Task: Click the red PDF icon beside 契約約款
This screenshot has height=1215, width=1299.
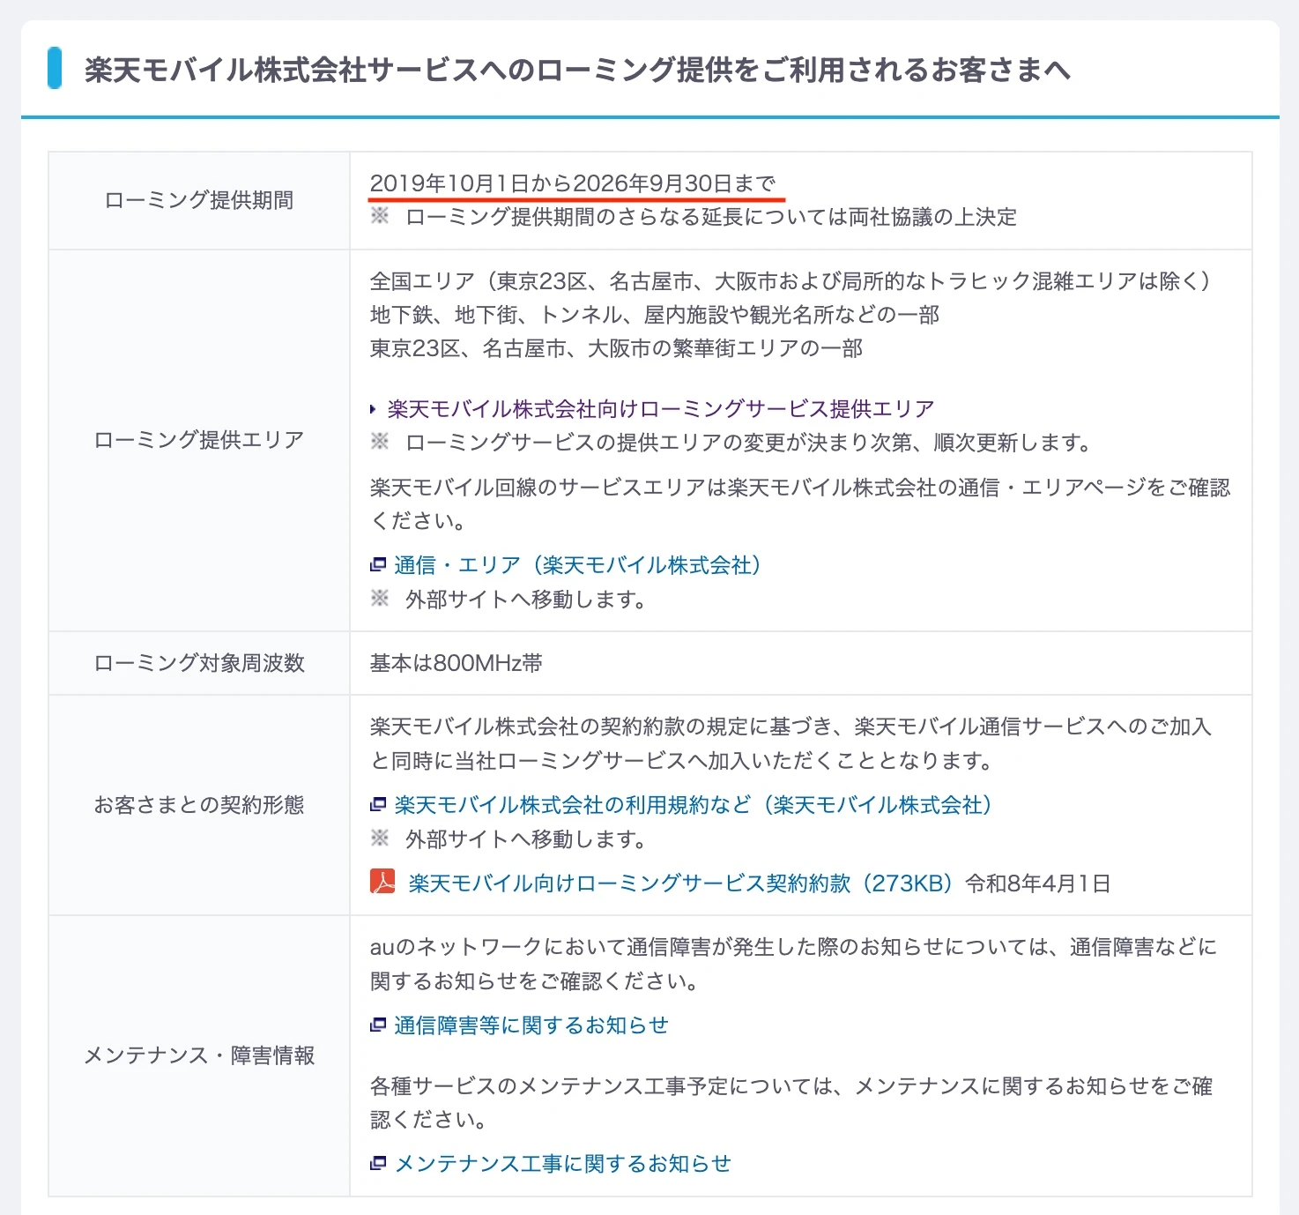Action: click(x=382, y=882)
